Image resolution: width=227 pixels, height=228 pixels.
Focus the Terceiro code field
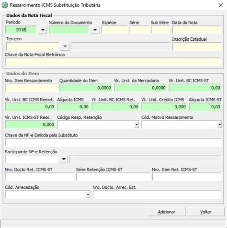point(33,46)
